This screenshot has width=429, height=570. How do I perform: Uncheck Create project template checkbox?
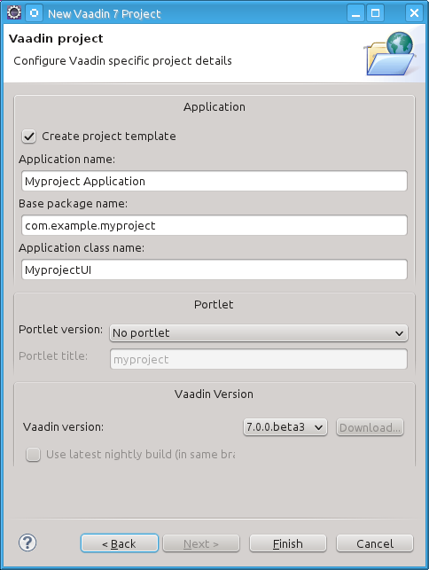click(x=28, y=137)
